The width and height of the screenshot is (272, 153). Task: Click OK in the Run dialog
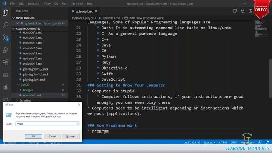pos(34,136)
